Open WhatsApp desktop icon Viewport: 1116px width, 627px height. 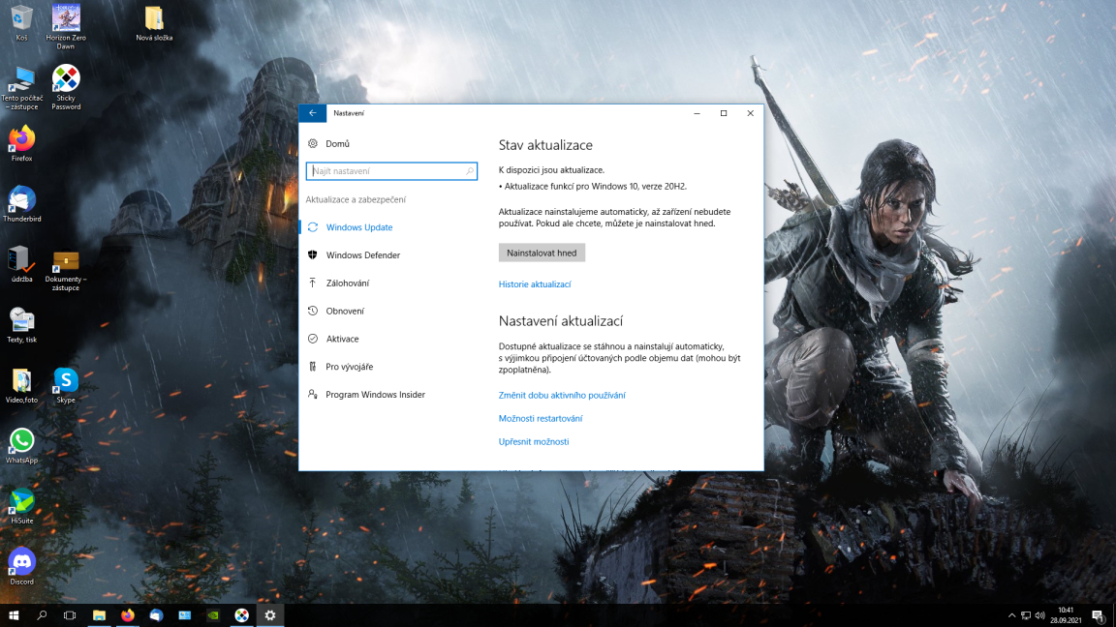[21, 442]
